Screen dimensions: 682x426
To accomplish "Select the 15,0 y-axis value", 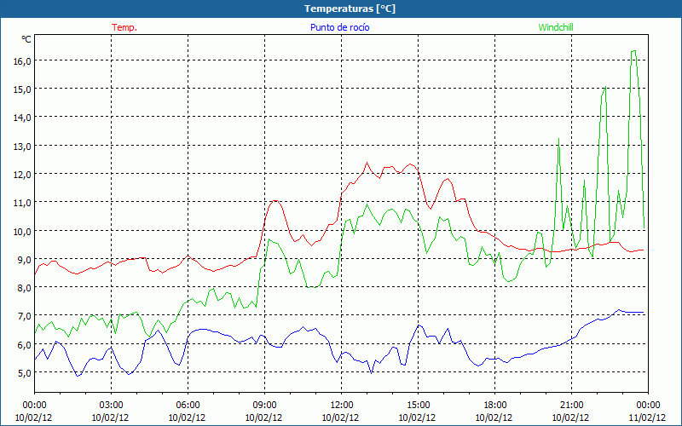I will coord(22,89).
